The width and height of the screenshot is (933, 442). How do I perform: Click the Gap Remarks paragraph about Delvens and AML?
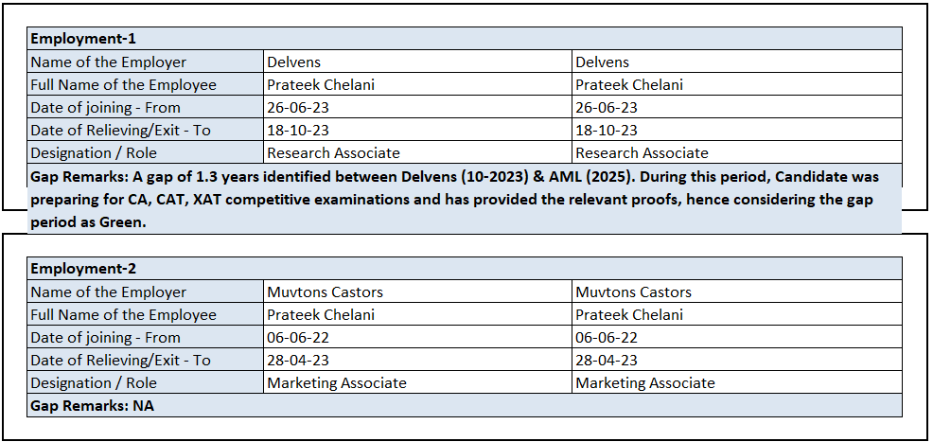click(454, 199)
